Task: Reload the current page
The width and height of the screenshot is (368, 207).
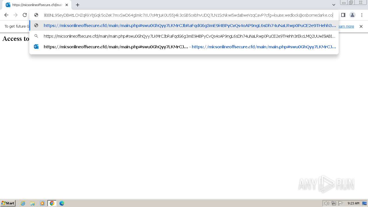Action: click(x=25, y=15)
